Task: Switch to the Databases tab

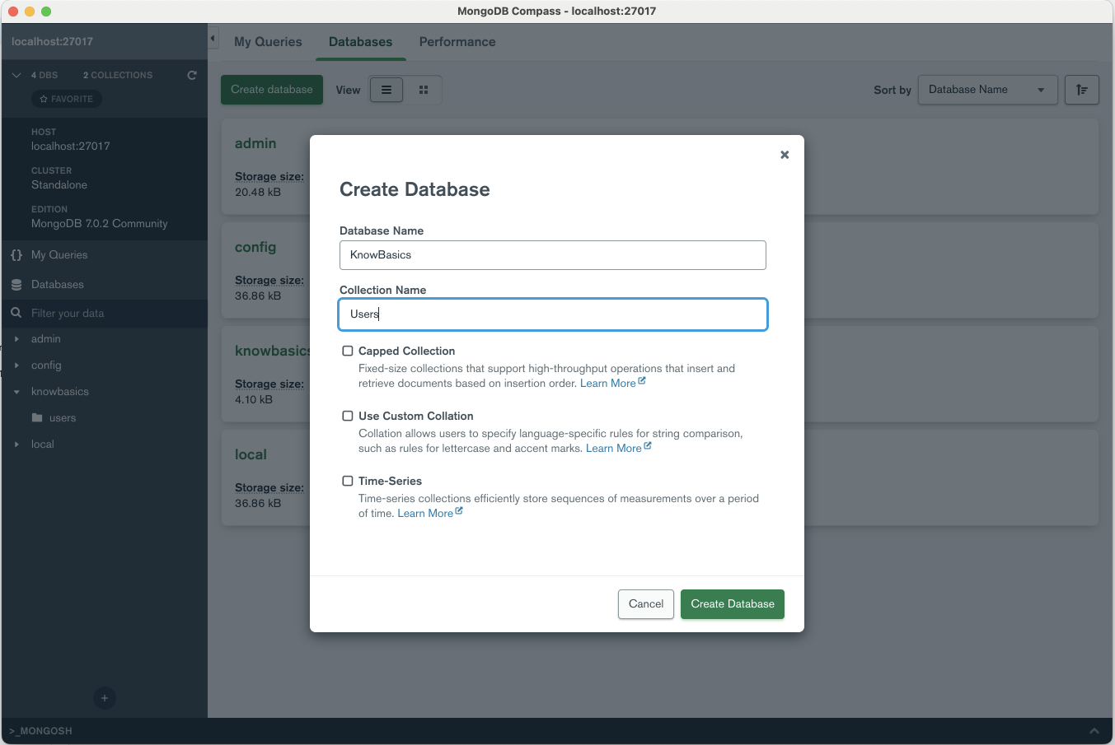Action: (361, 42)
